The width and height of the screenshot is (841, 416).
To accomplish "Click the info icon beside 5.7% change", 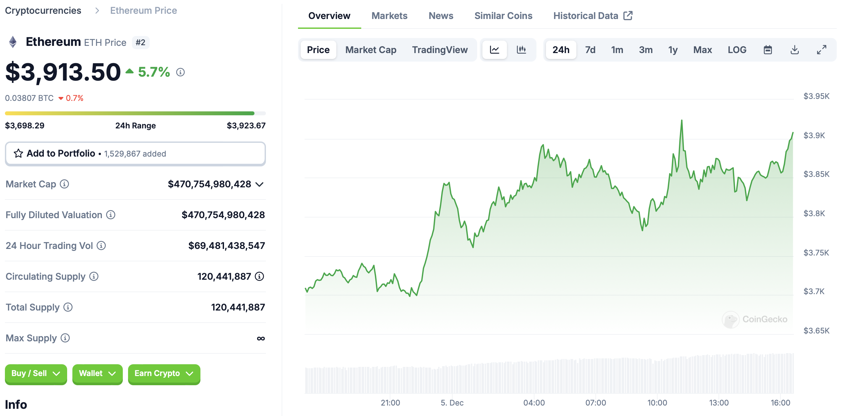I will [x=180, y=72].
